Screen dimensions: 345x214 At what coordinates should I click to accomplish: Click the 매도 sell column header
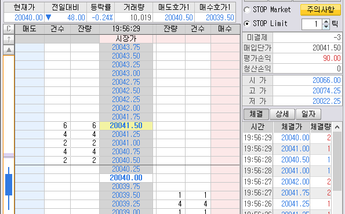(30, 29)
